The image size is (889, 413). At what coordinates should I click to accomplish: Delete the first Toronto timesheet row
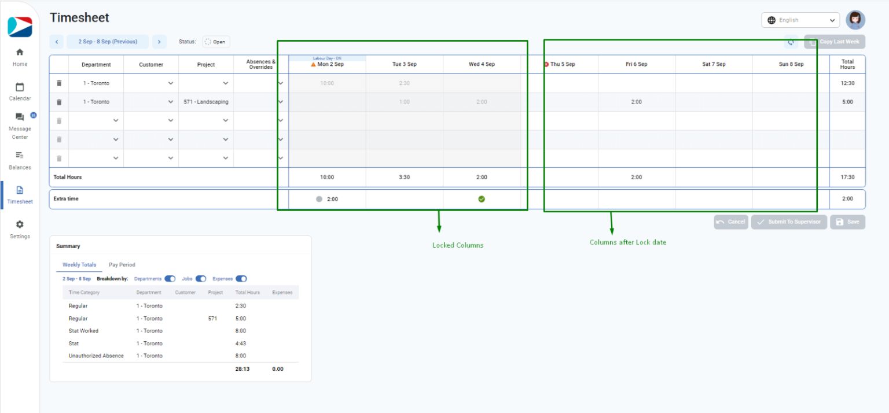point(59,83)
